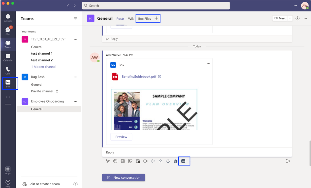Viewport: 311px width, 188px height.
Task: Open General under Bug Bash
Action: [x=37, y=84]
